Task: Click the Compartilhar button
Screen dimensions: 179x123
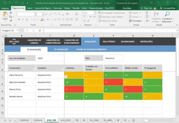Action: [x=167, y=8]
